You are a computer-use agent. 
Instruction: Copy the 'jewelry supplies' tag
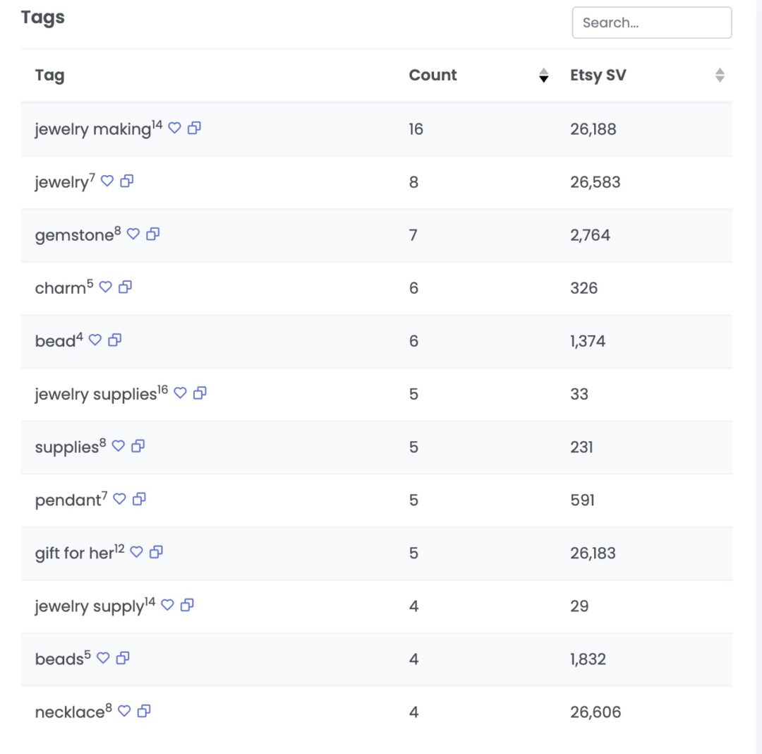coord(200,393)
